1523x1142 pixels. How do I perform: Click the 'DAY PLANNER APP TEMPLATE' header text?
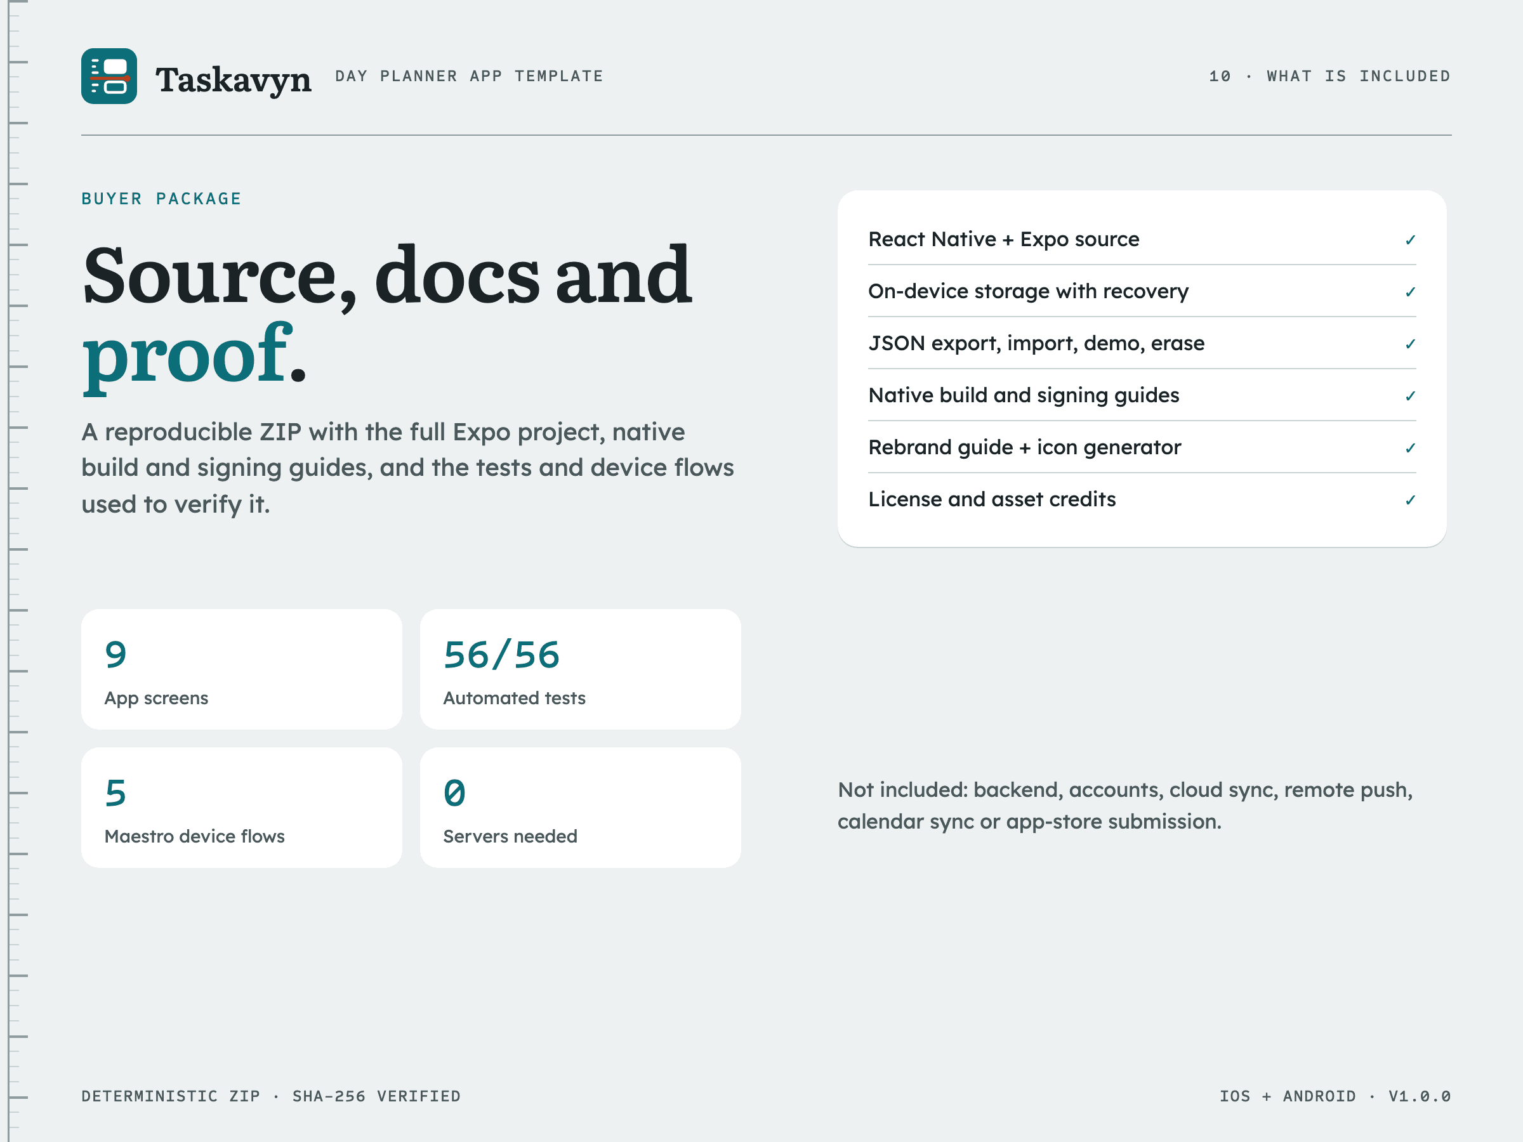point(469,75)
